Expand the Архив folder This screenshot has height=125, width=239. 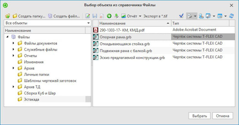pyautogui.click(x=13, y=68)
